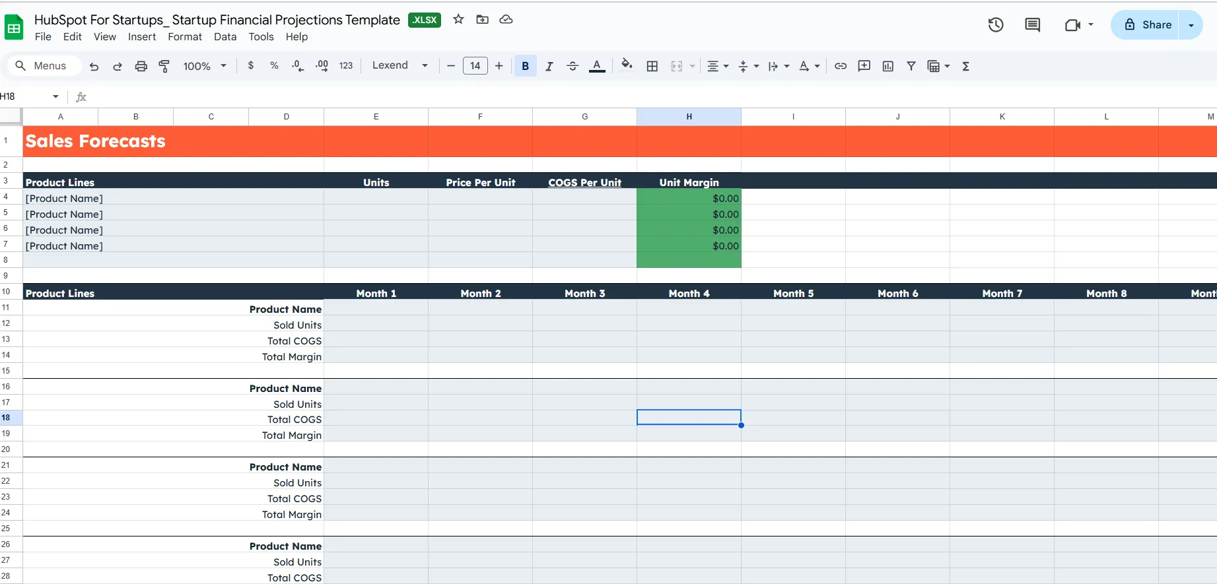Open the zoom 100% dropdown
The width and height of the screenshot is (1217, 584).
[205, 66]
